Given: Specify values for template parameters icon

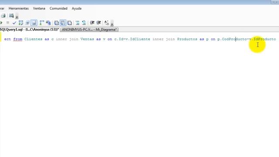Looking at the screenshot, I should (x=106, y=23).
